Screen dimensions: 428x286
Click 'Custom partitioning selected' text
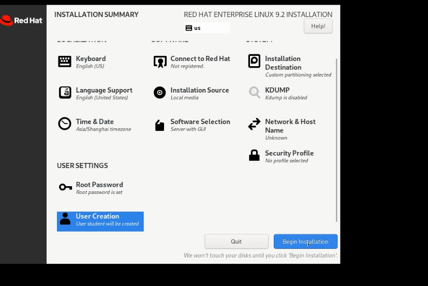(x=298, y=75)
